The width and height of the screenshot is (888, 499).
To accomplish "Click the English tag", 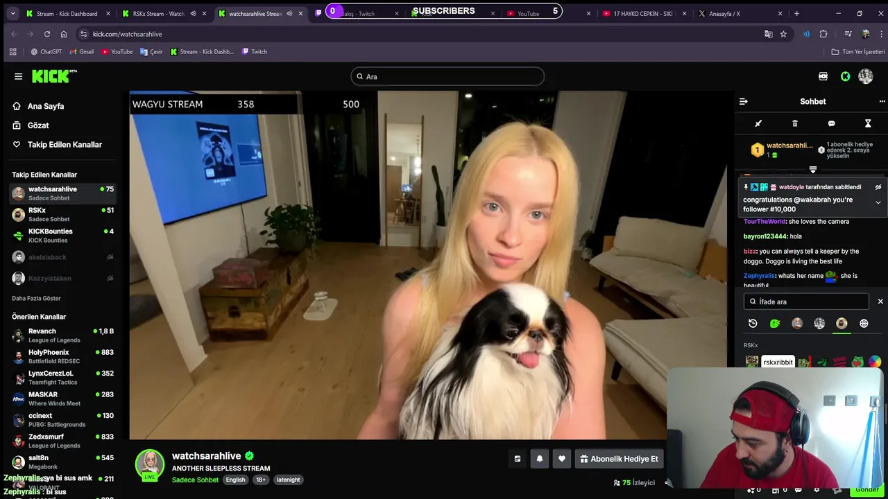I will (x=235, y=480).
